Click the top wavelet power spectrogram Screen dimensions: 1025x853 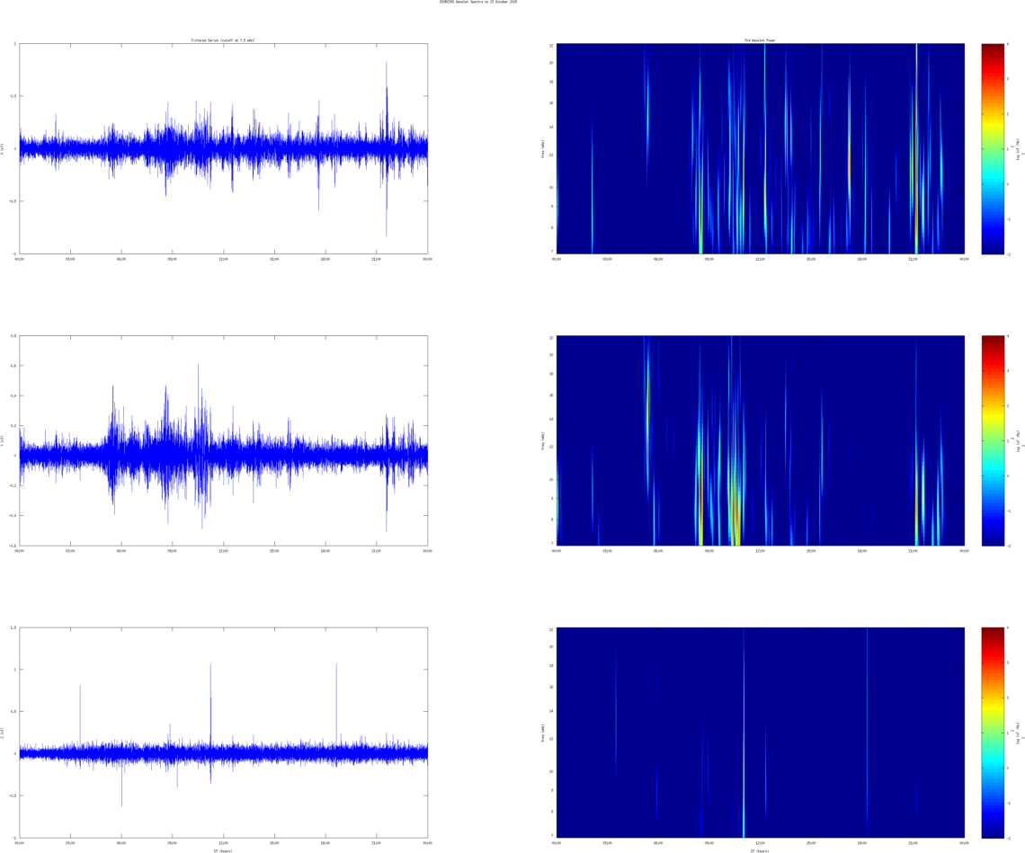tap(761, 148)
